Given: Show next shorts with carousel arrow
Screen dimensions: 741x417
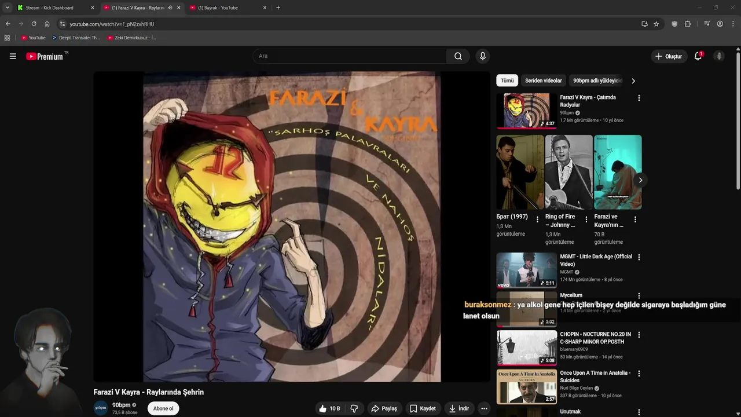Looking at the screenshot, I should [x=640, y=180].
